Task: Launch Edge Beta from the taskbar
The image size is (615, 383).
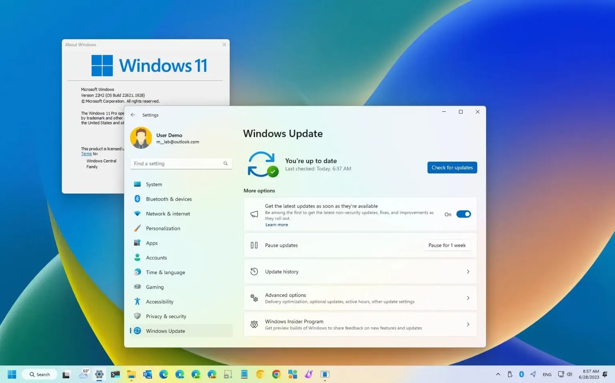Action: coord(180,375)
